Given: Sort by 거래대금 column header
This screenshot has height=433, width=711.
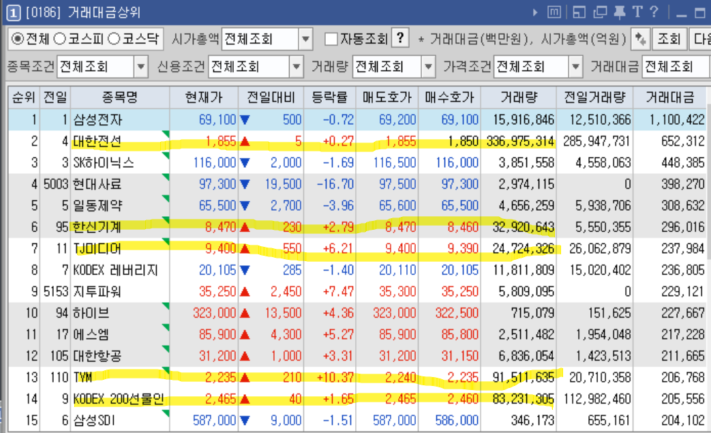Looking at the screenshot, I should 670,97.
